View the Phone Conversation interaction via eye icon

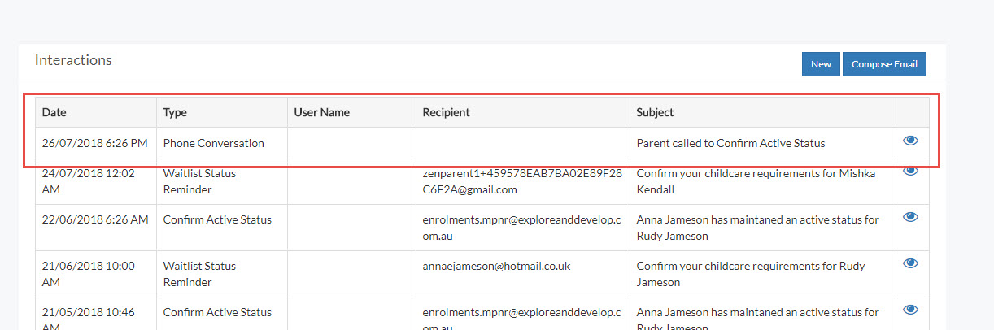(910, 141)
